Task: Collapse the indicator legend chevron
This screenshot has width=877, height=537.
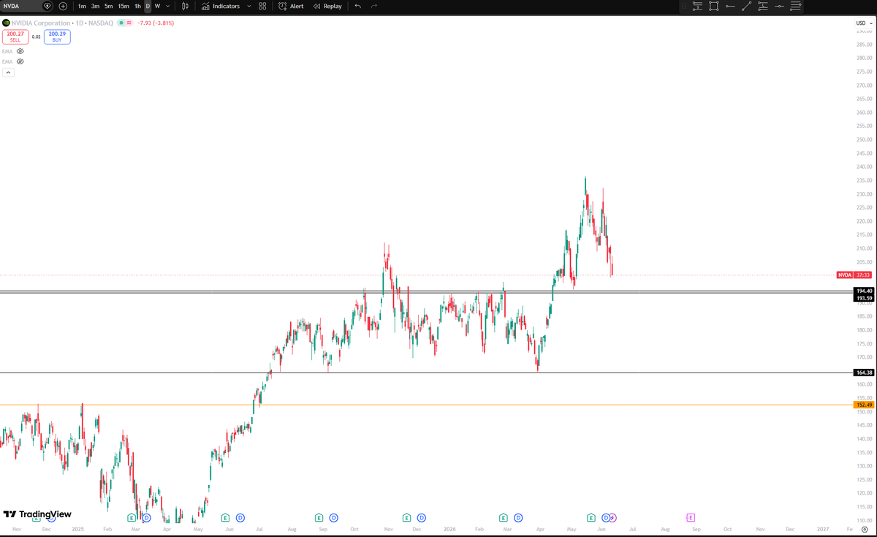Action: point(8,72)
